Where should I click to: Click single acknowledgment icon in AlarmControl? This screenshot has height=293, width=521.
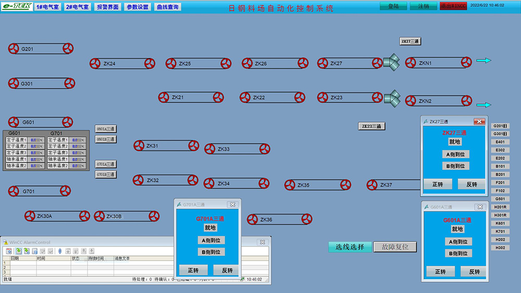(x=43, y=251)
